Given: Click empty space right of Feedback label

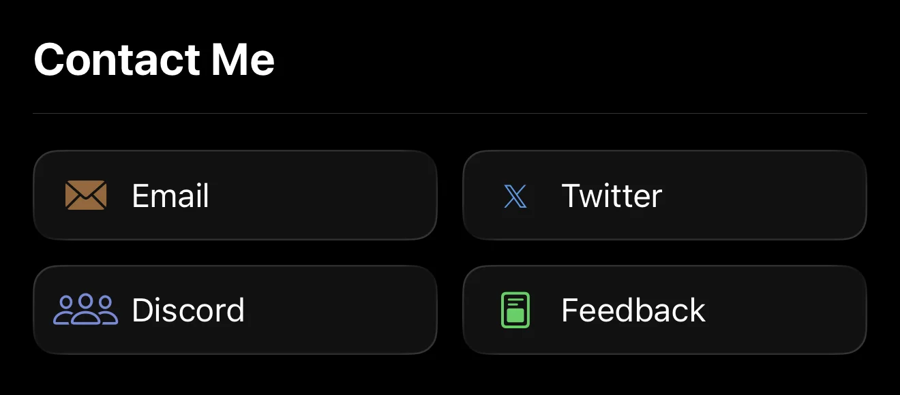Looking at the screenshot, I should coord(784,310).
